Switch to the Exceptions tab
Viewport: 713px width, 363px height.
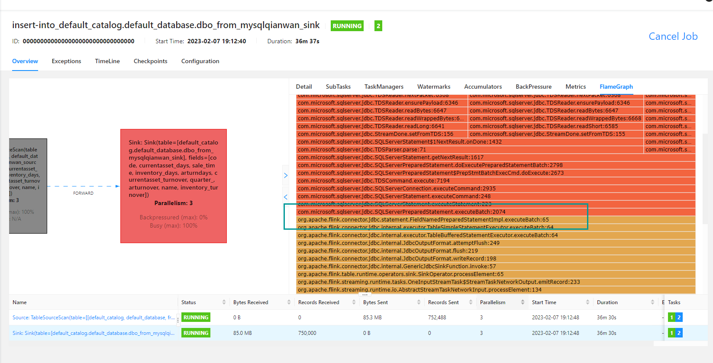[66, 61]
